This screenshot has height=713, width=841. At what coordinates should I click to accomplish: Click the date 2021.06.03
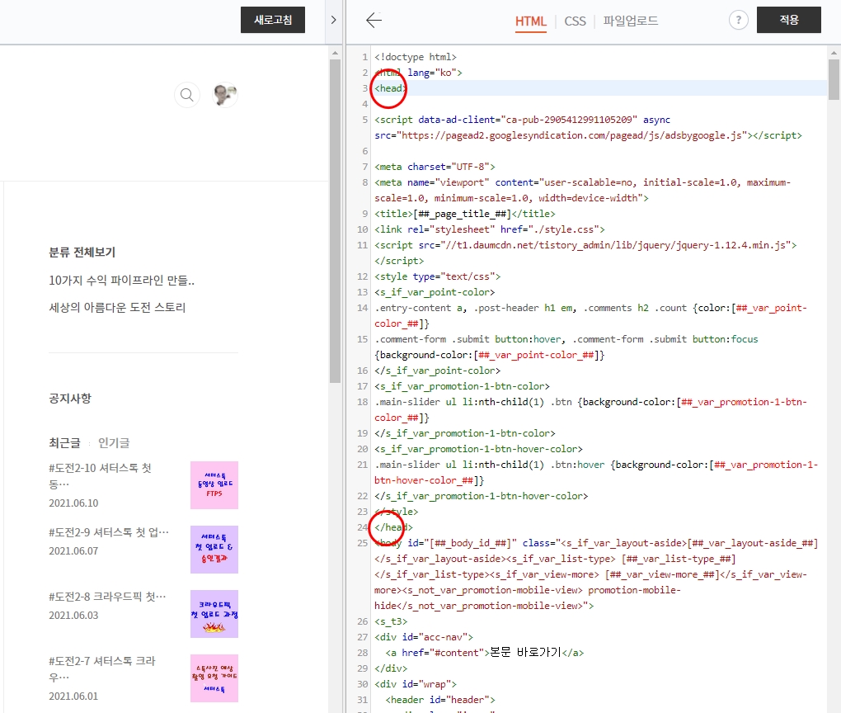[x=73, y=616]
